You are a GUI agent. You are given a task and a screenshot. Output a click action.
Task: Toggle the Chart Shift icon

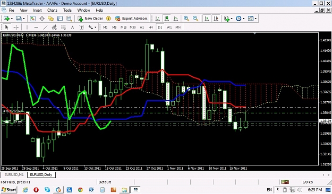(x=216, y=19)
